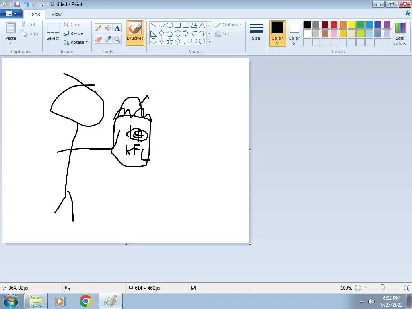Pick the red color swatch

(x=334, y=25)
